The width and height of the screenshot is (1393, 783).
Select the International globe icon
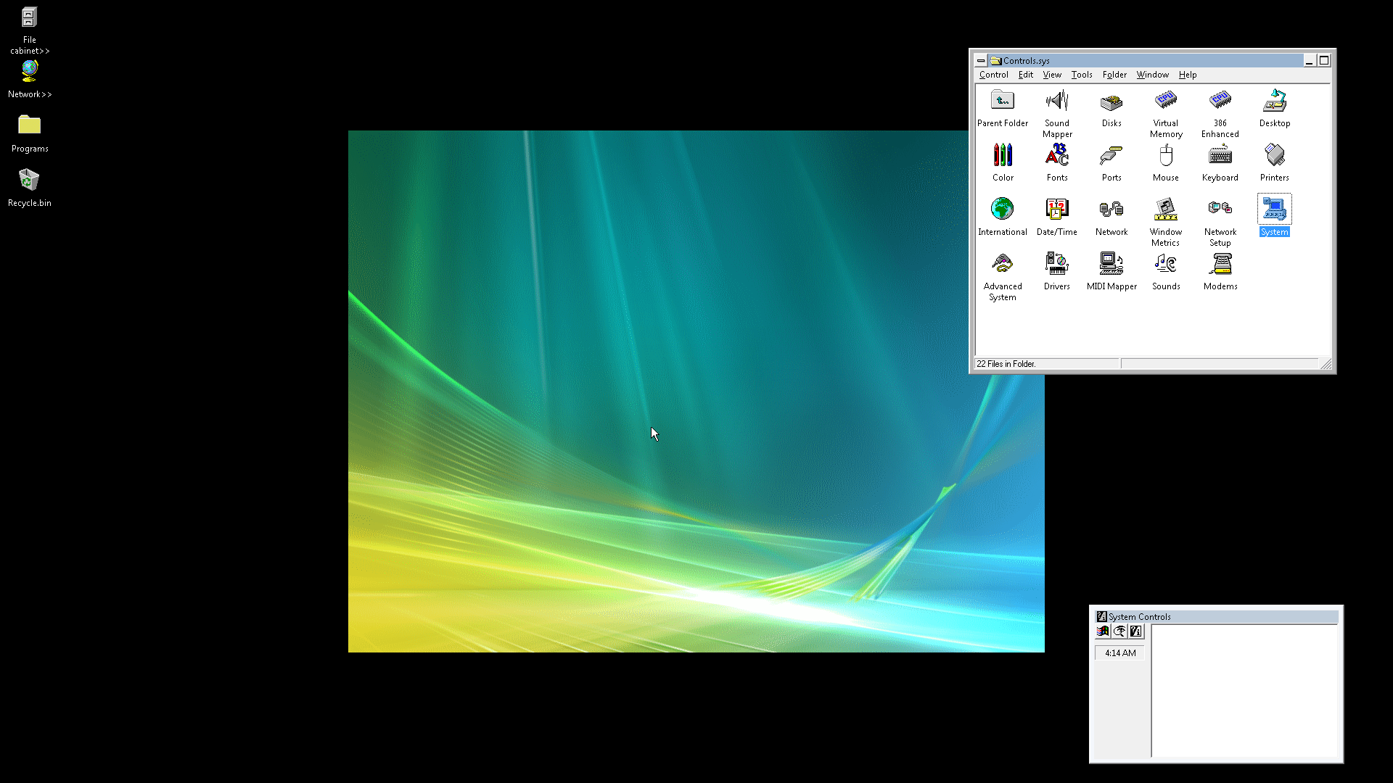1003,209
